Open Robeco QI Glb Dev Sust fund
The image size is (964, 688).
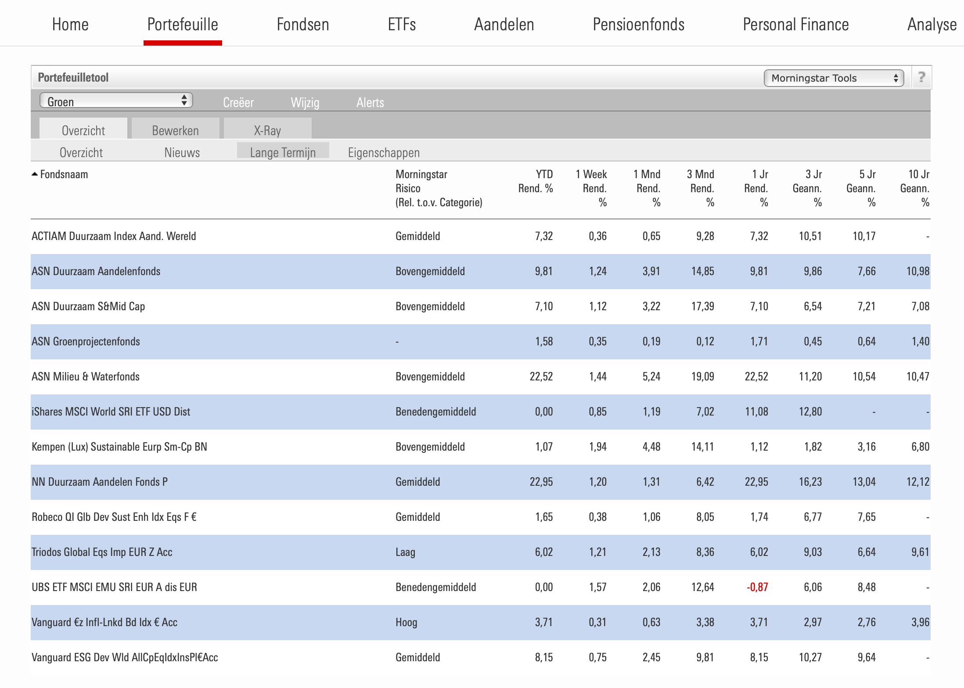(114, 517)
